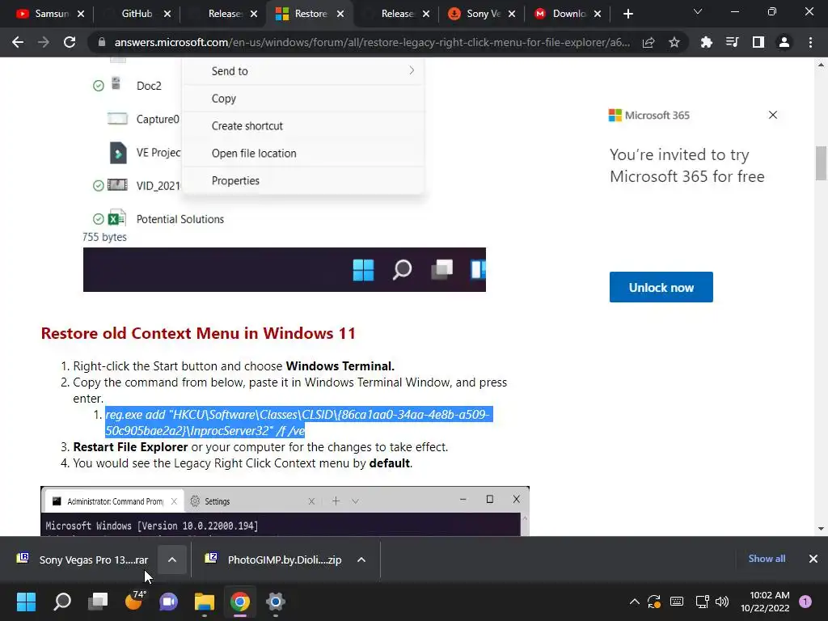Switch to the first Releases tab
Screen dimensions: 828x621
click(224, 14)
